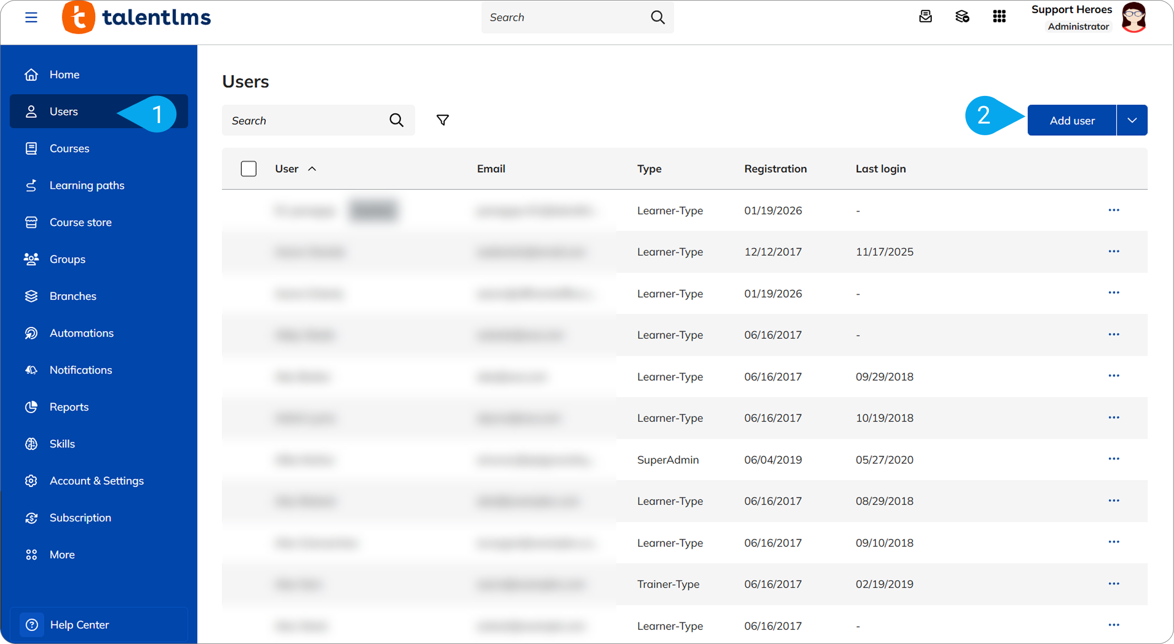Viewport: 1174px width, 644px height.
Task: Open options for the SuperAdmin row
Action: (x=1114, y=459)
